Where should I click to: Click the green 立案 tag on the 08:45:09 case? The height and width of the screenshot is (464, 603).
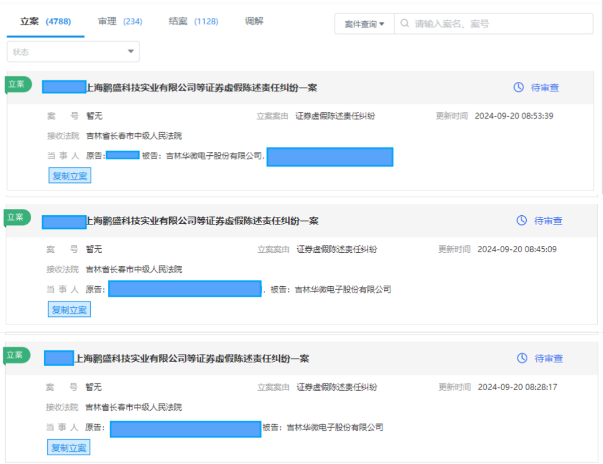click(x=16, y=218)
